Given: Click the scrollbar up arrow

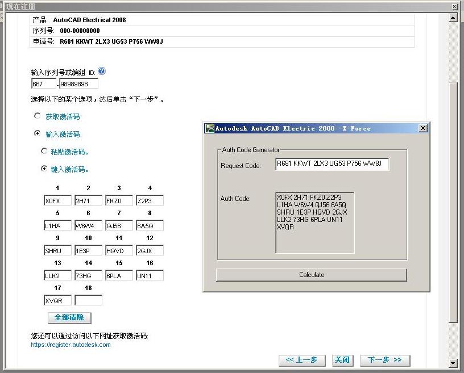Looking at the screenshot, I should point(453,18).
